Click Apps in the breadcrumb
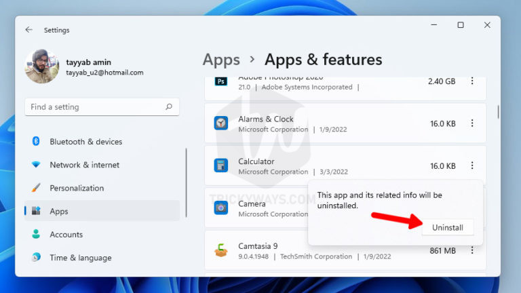 pos(221,60)
